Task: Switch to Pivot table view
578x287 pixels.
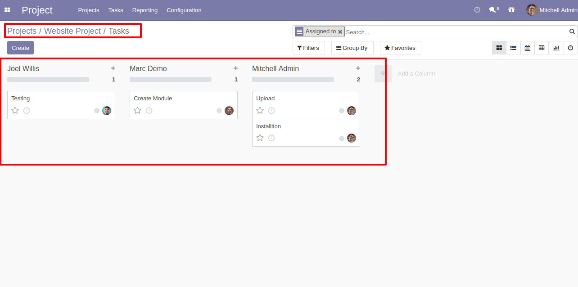Action: tap(542, 48)
